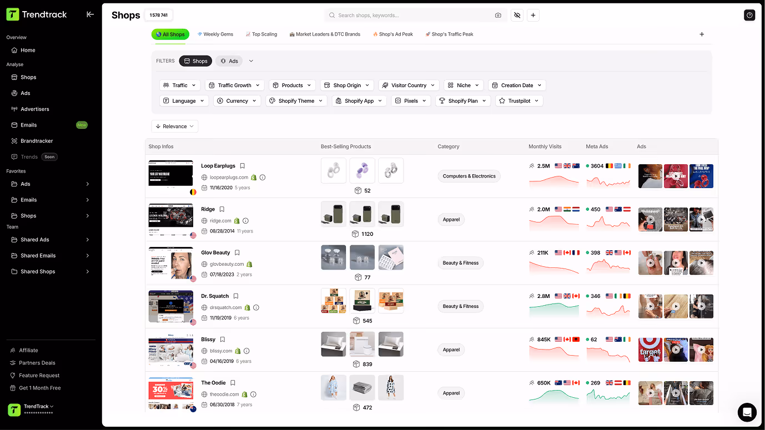765x430 pixels.
Task: Open Emails under Analyse
Action: coord(29,125)
